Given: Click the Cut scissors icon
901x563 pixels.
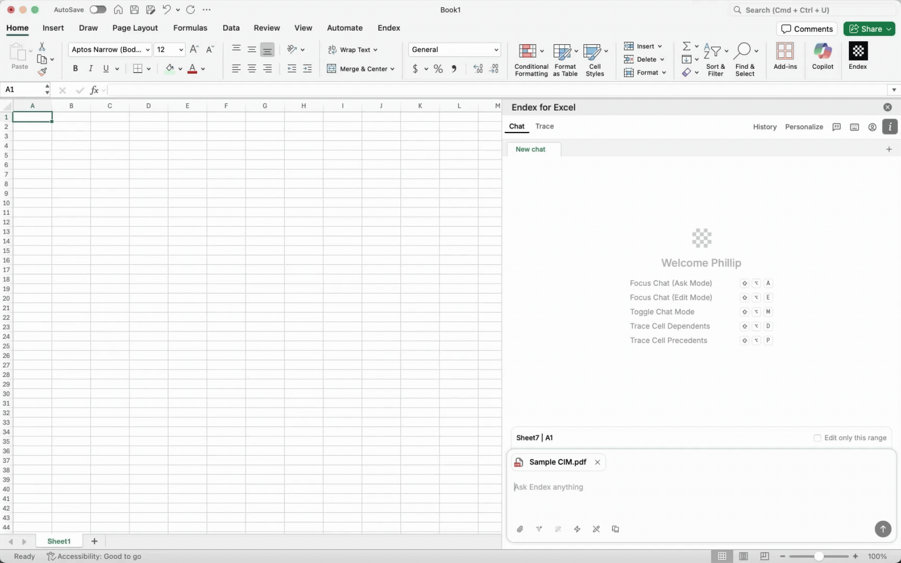Looking at the screenshot, I should [42, 47].
